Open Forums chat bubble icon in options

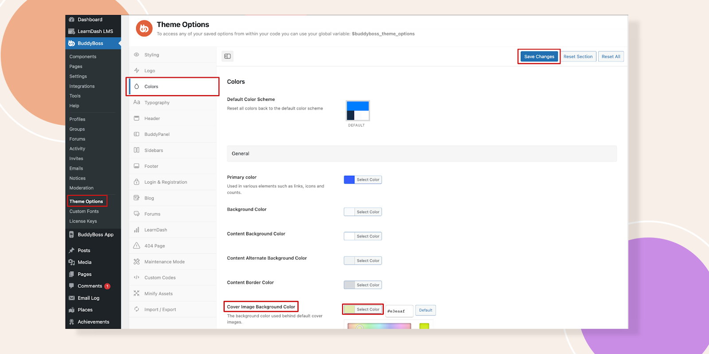(136, 214)
